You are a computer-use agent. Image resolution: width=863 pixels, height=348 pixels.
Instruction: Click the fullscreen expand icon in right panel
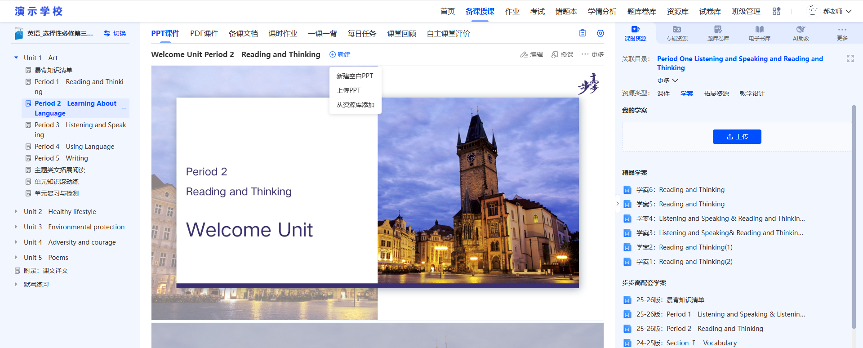(850, 59)
